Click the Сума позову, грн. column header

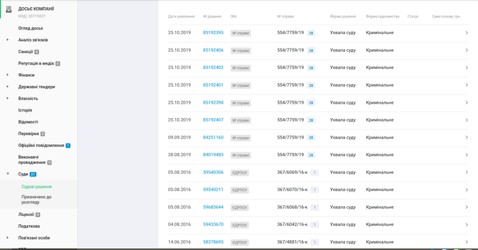[446, 16]
